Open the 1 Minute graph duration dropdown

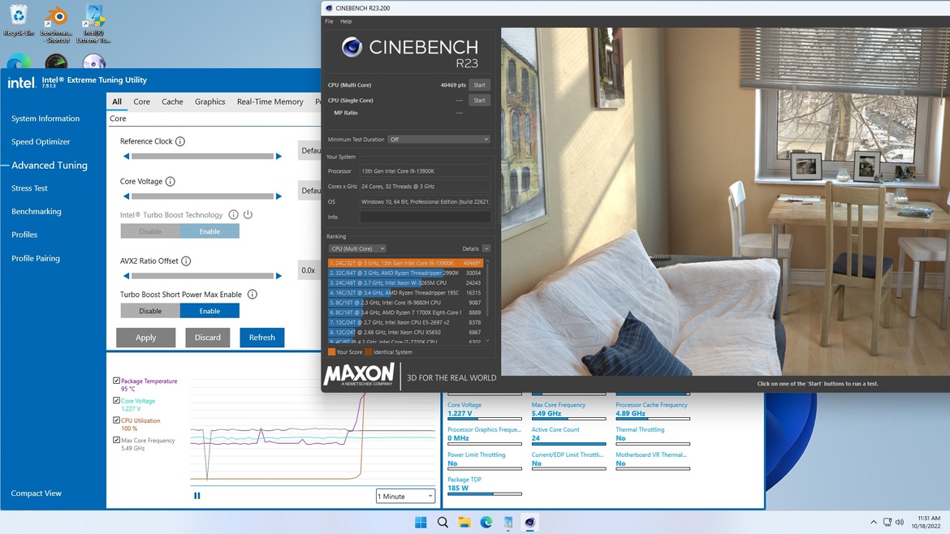(x=405, y=496)
